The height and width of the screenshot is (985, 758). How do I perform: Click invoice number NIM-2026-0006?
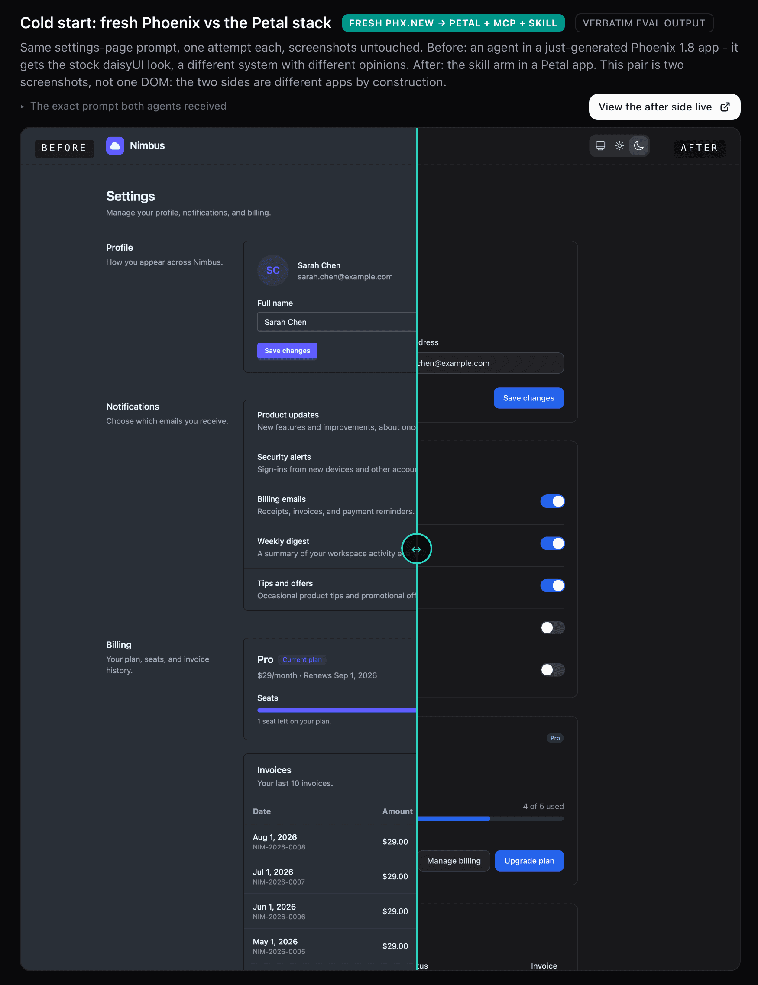click(x=279, y=917)
